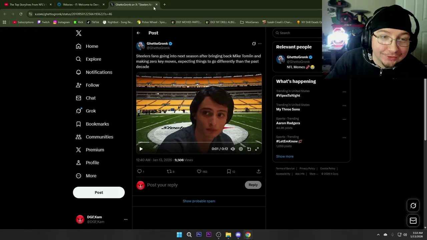Image resolution: width=427 pixels, height=240 pixels.
Task: Open Notifications in sidebar
Action: (94, 72)
